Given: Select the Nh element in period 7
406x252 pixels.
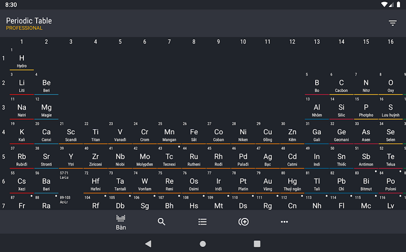Looking at the screenshot, I should 317,202.
